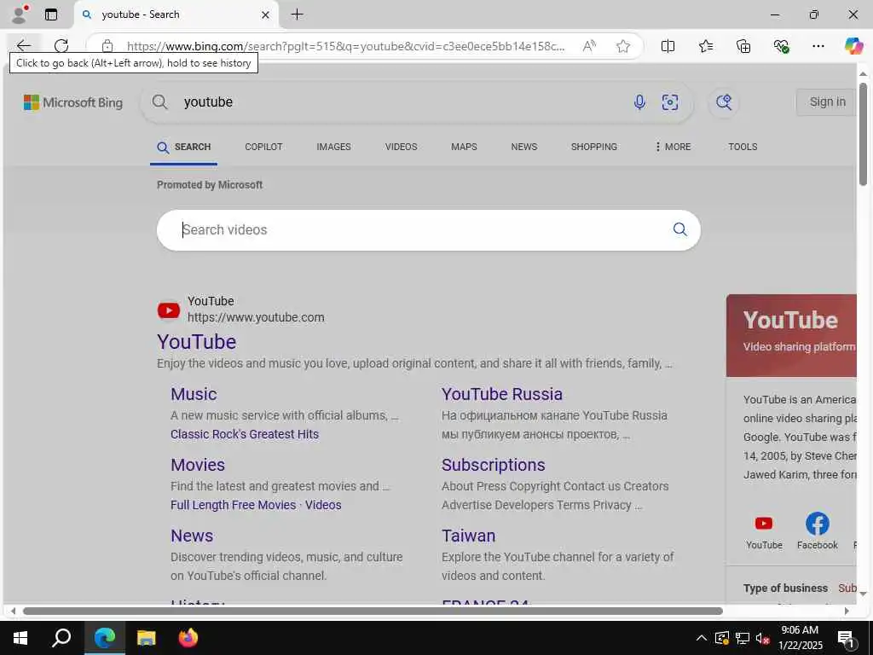Open the Subscriptions sitelink

click(494, 465)
